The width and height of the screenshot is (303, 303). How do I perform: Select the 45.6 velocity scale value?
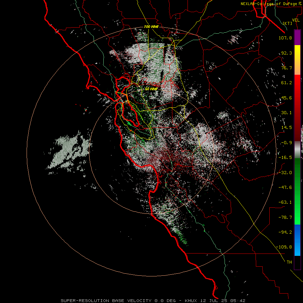click(287, 98)
